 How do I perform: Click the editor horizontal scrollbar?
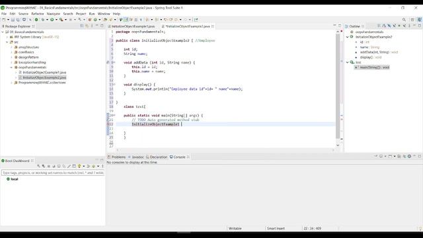pos(225,150)
